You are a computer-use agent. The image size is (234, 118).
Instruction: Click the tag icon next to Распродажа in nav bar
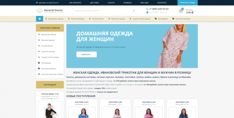click(x=156, y=19)
